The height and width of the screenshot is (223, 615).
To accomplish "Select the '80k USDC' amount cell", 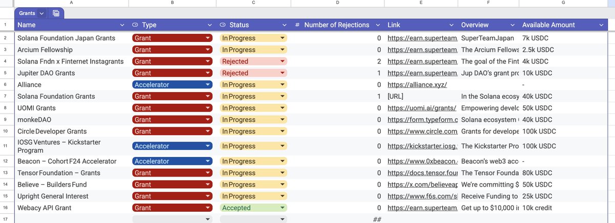I will [564, 173].
